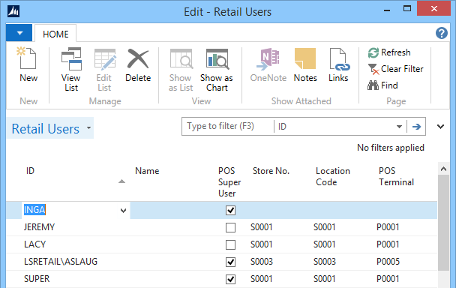Switch to the HOME ribbon tab
This screenshot has width=456, height=288.
55,34
